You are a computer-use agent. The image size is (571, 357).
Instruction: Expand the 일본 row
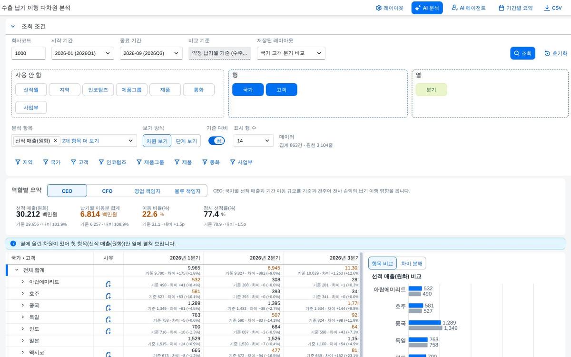pos(22,341)
